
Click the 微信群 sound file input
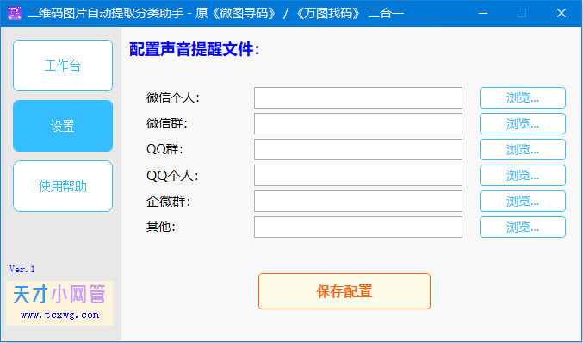[358, 123]
